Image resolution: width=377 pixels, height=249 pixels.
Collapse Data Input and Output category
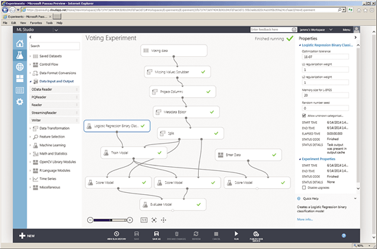coord(31,81)
